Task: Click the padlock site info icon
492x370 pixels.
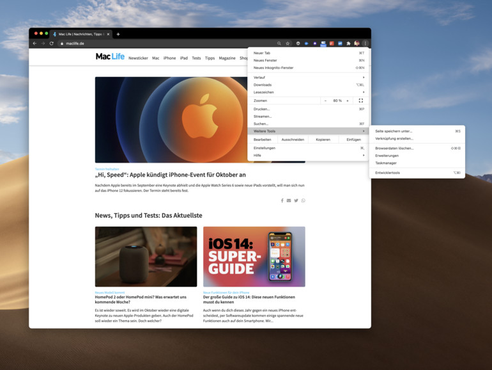Action: (62, 44)
